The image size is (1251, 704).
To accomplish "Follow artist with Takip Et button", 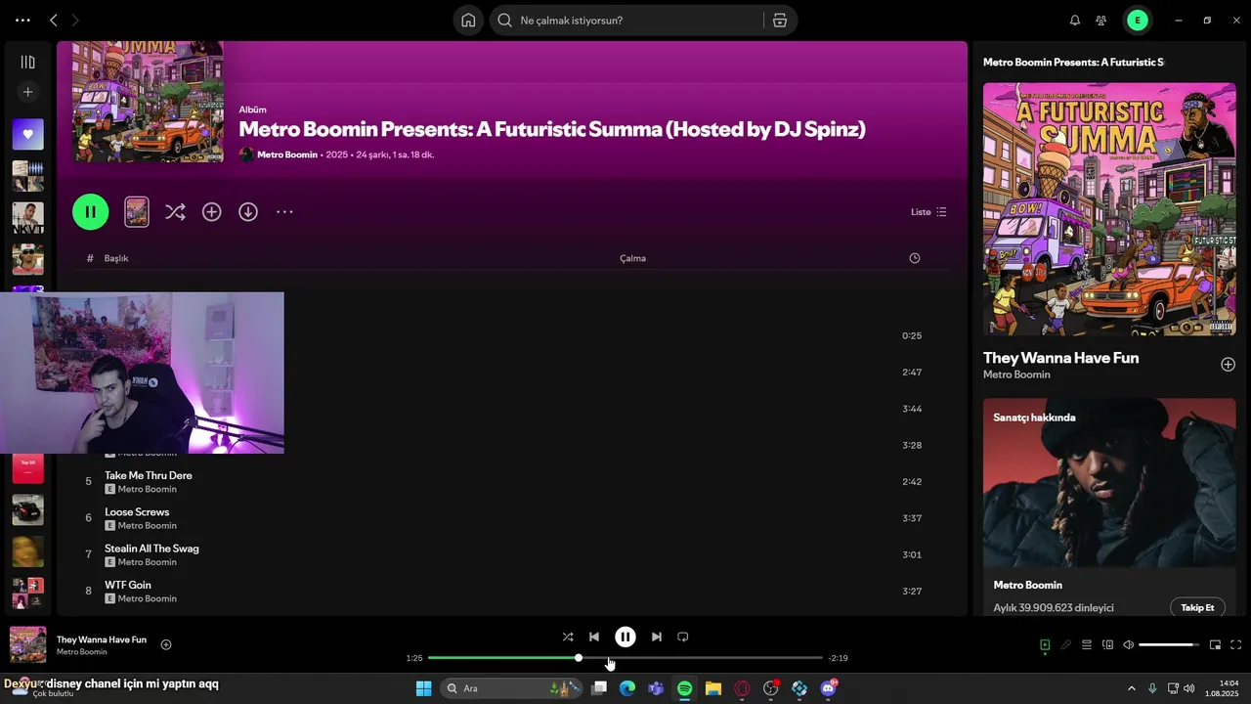I will pyautogui.click(x=1197, y=607).
